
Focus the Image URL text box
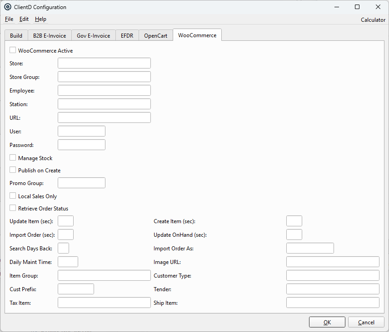click(x=333, y=262)
